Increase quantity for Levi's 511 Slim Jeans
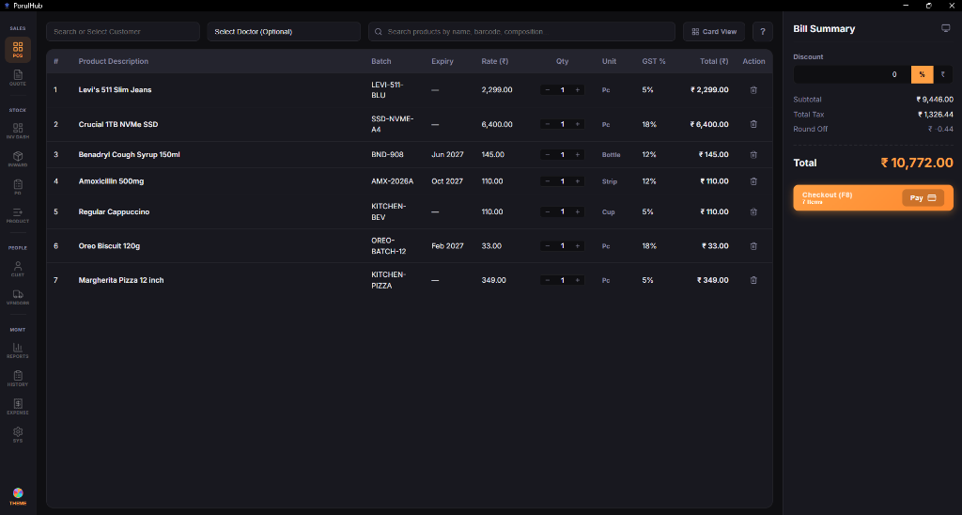962x515 pixels. tap(578, 89)
